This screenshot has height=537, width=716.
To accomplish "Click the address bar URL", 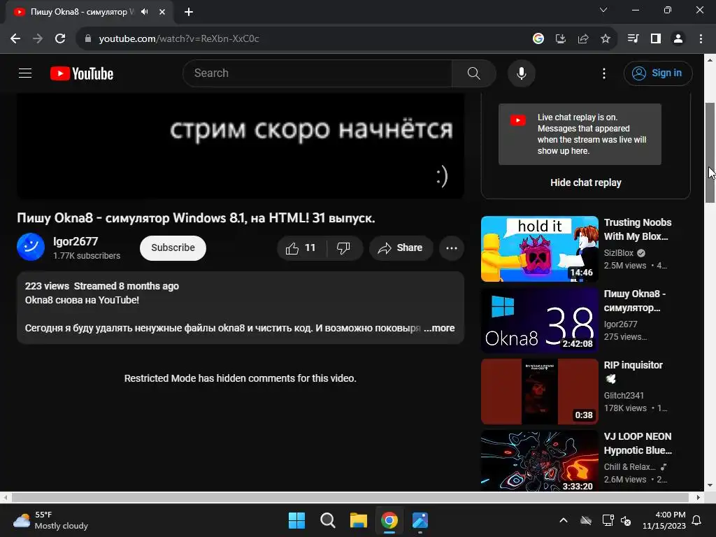I will tap(178, 39).
